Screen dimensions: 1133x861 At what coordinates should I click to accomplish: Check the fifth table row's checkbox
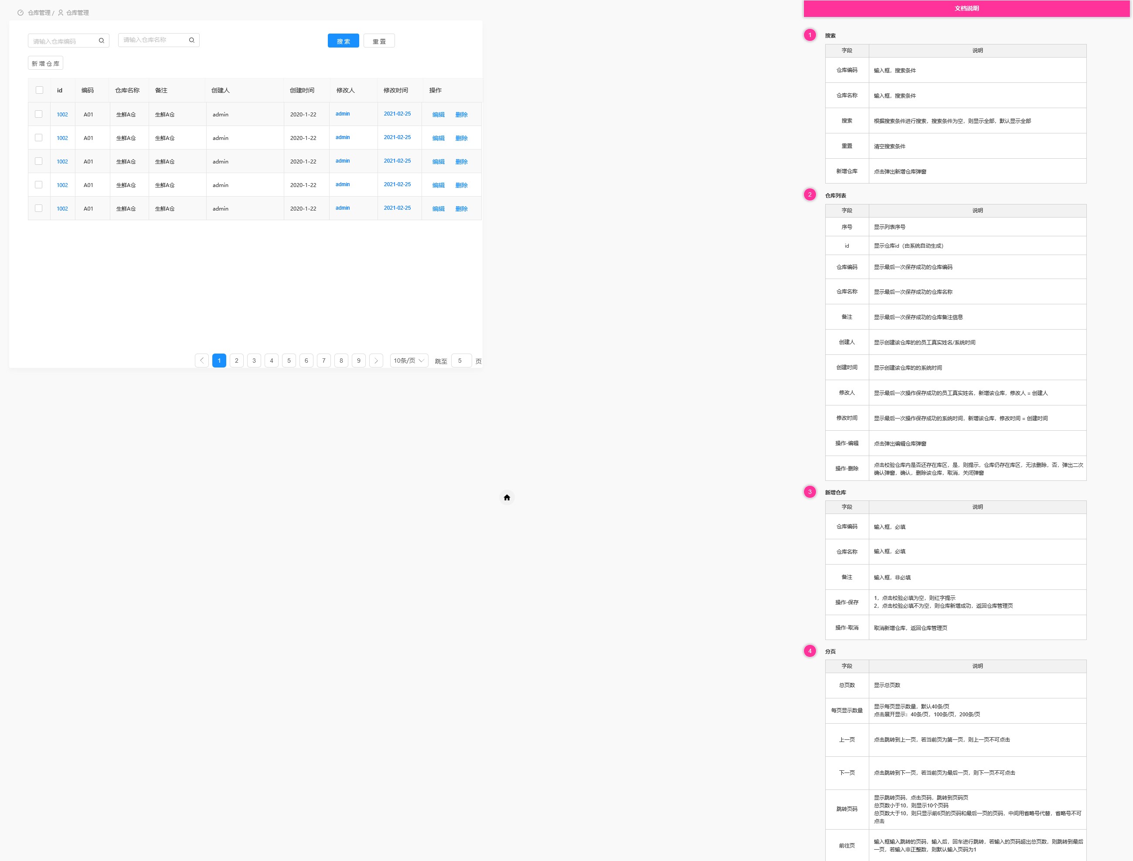[38, 208]
